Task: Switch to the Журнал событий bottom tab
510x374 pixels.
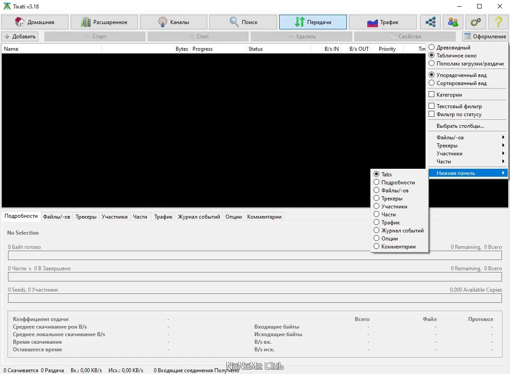Action: [199, 217]
